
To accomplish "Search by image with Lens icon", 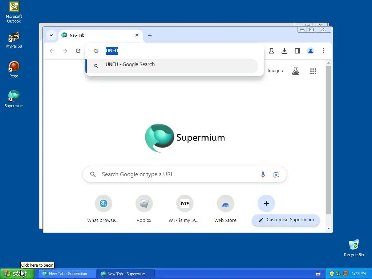I will point(276,175).
